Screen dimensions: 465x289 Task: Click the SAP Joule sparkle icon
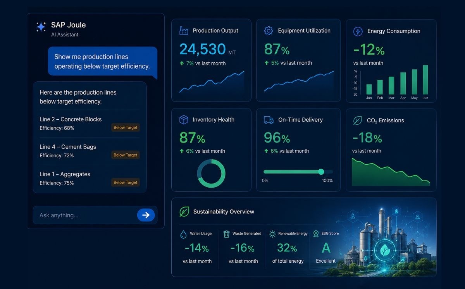(x=41, y=27)
